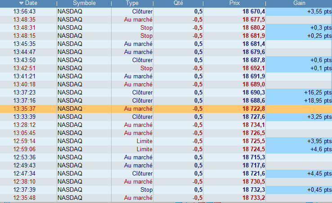The width and height of the screenshot is (332, 203).
Task: Click the +16,25 pts gain cell
Action: click(x=299, y=92)
